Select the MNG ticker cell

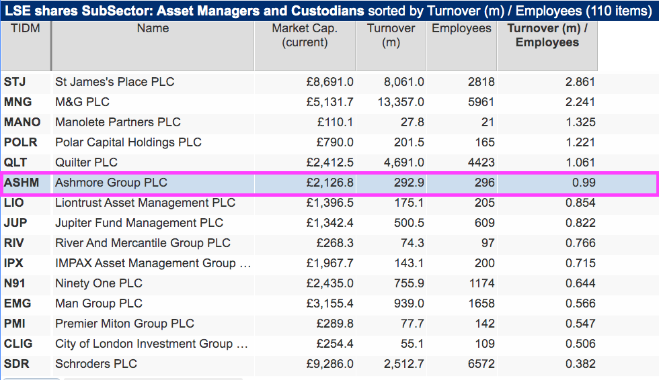(17, 102)
